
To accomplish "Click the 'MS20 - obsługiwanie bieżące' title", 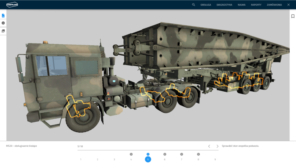I will pyautogui.click(x=21, y=146).
